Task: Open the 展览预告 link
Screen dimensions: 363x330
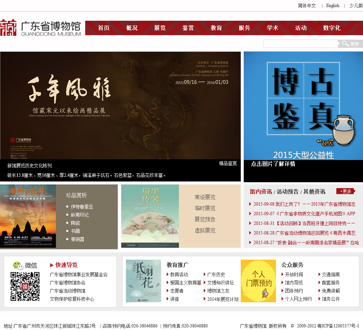Action: tap(205, 219)
